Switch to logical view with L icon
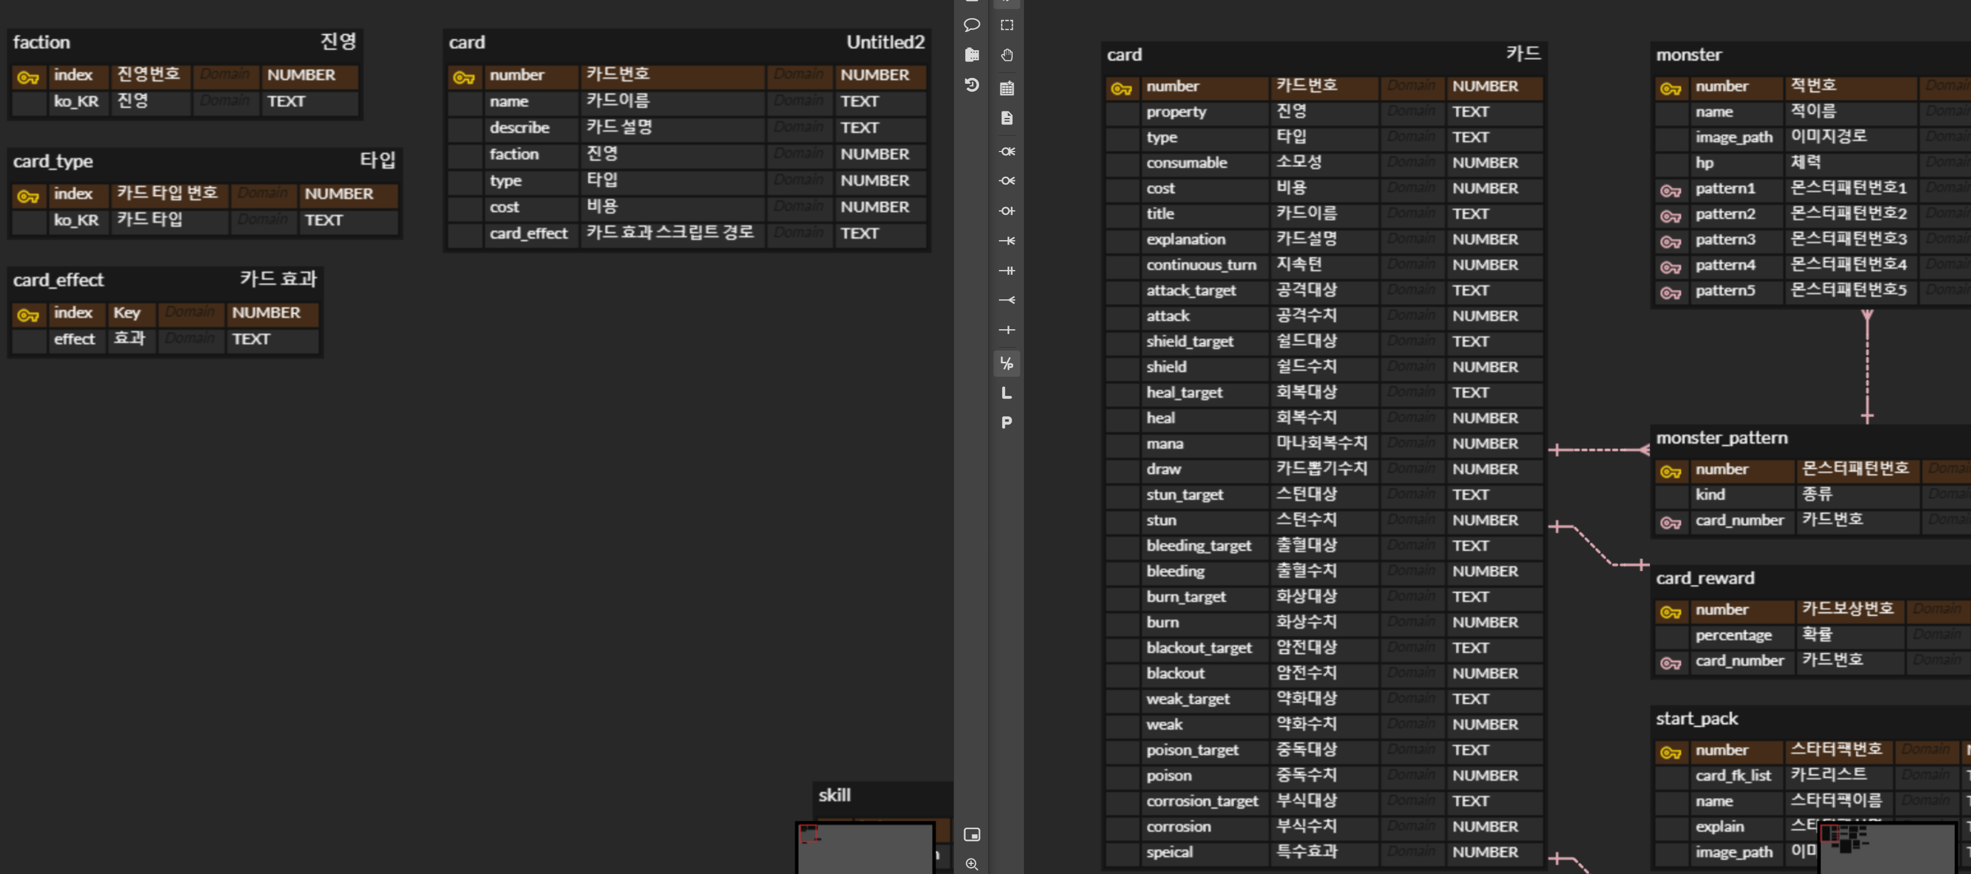1971x874 pixels. (1007, 393)
